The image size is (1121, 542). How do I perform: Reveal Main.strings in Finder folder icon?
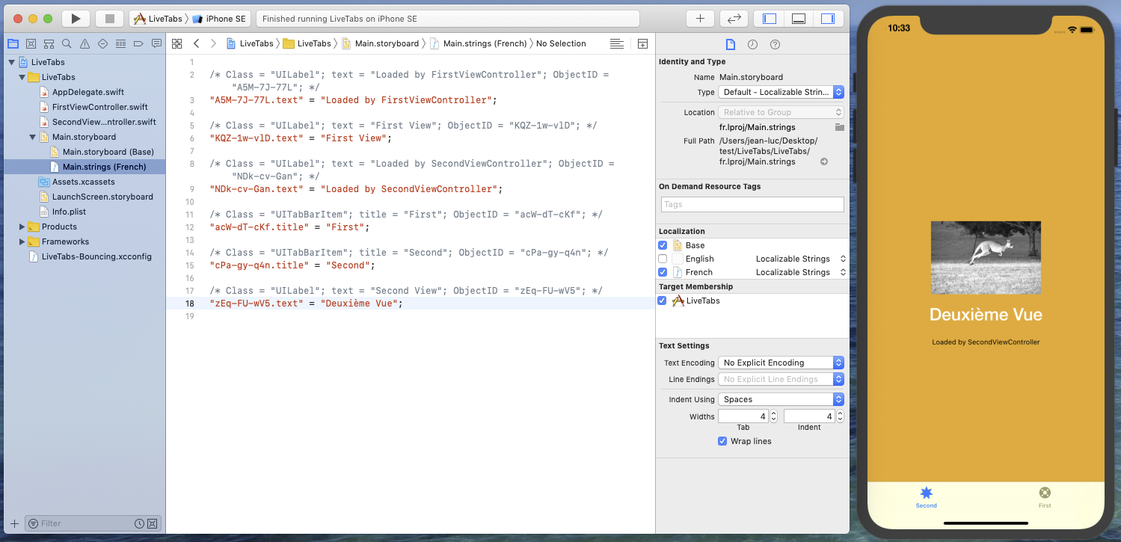(x=840, y=127)
